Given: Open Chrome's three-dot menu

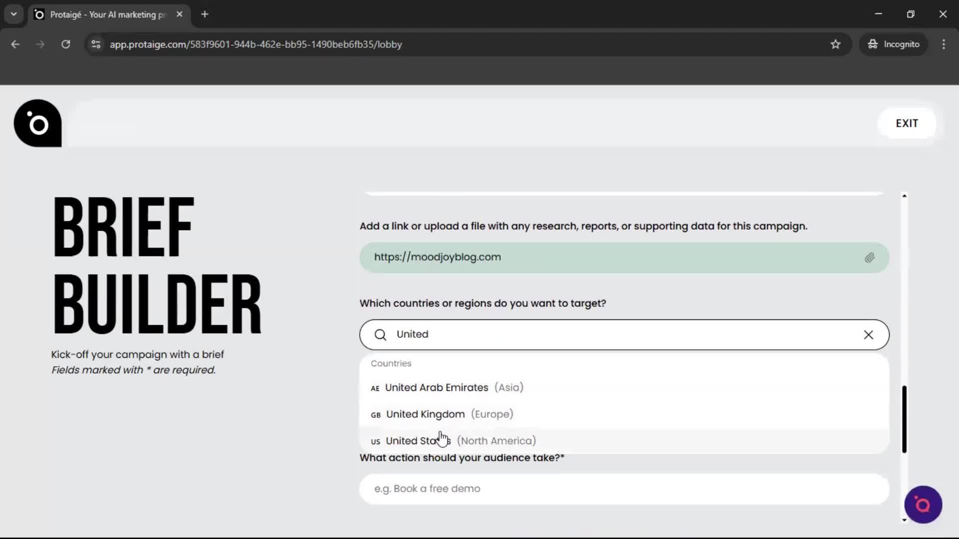Looking at the screenshot, I should 944,44.
